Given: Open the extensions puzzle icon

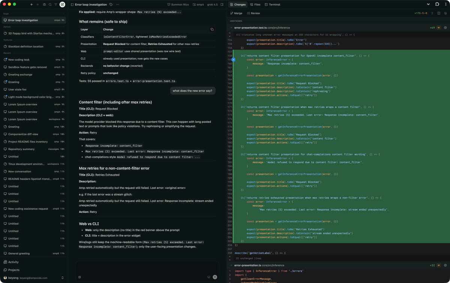Looking at the screenshot, I should pos(437,4).
